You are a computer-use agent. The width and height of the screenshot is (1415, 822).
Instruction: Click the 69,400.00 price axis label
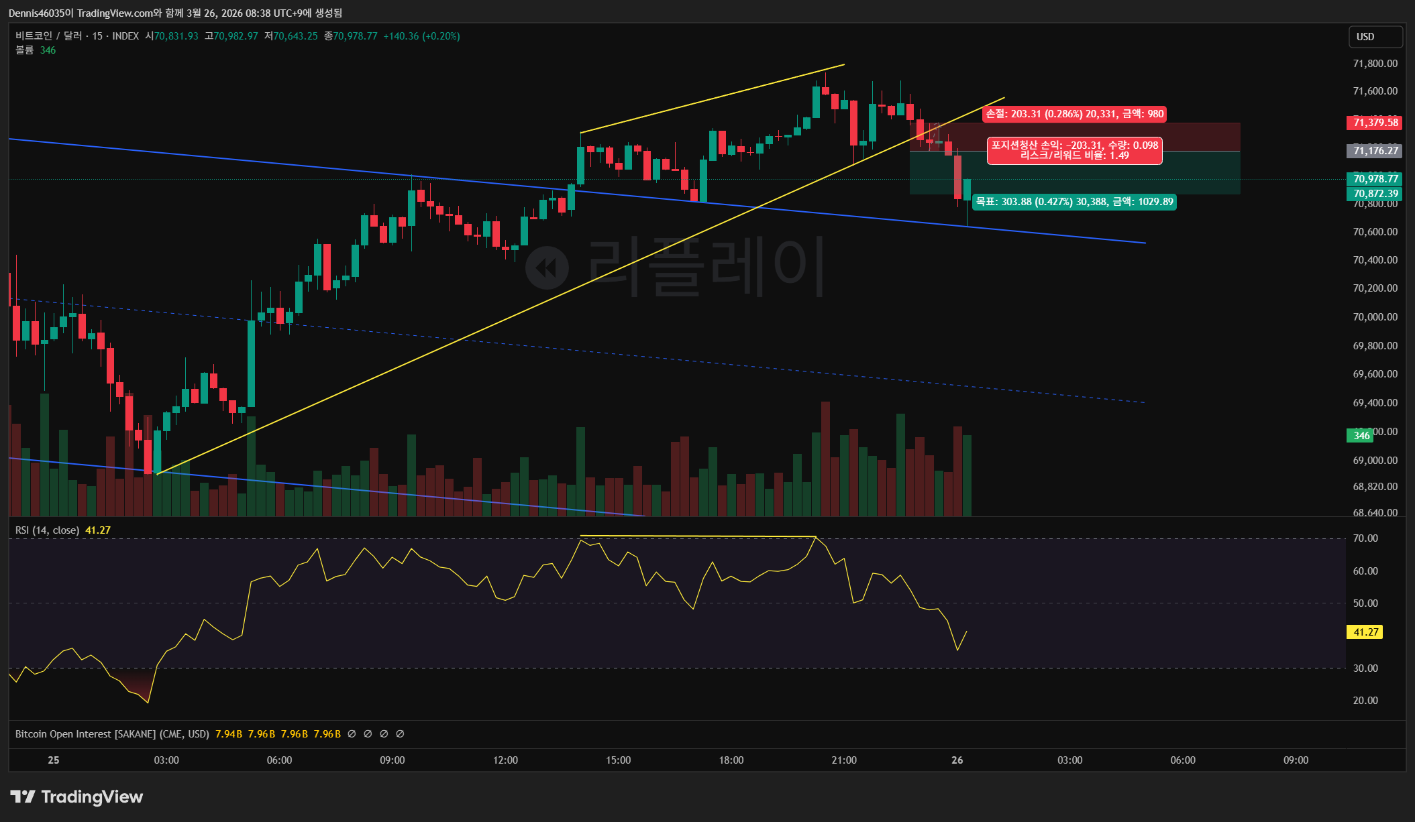[x=1375, y=403]
